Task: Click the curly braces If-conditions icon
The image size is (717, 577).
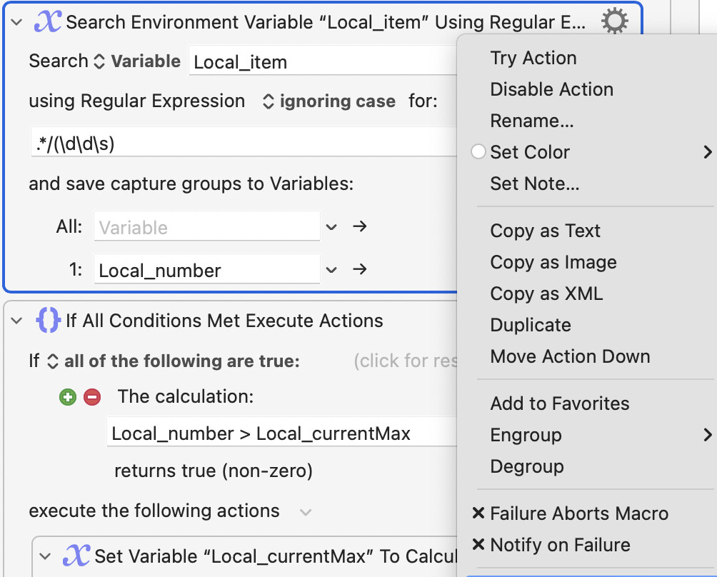Action: click(x=48, y=321)
